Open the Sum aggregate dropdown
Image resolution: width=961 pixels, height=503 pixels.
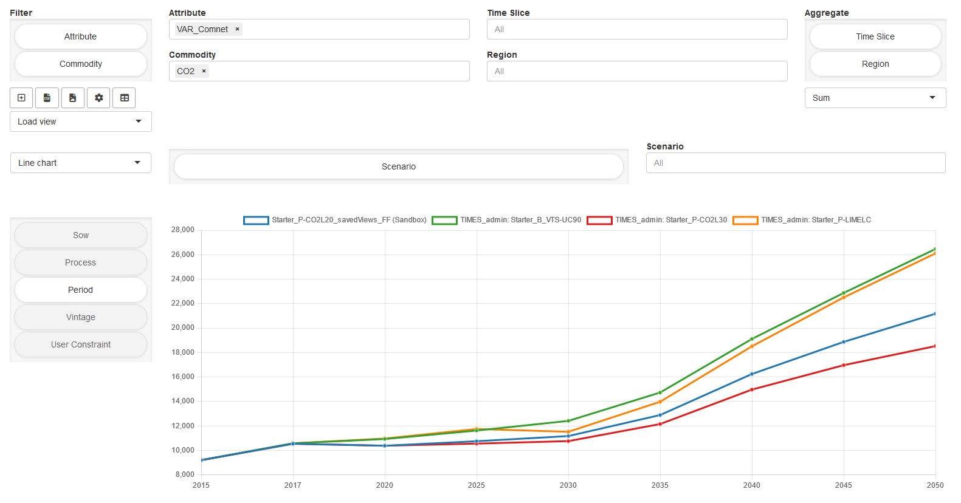pos(875,98)
